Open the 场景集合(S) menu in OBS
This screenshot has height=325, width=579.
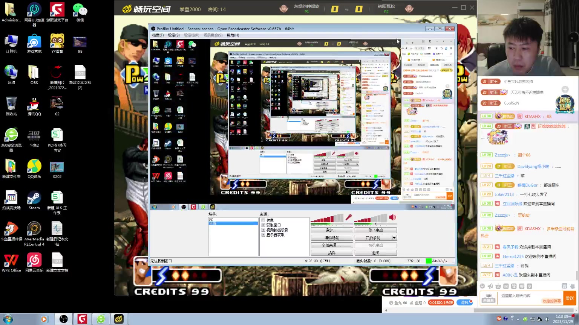point(213,35)
